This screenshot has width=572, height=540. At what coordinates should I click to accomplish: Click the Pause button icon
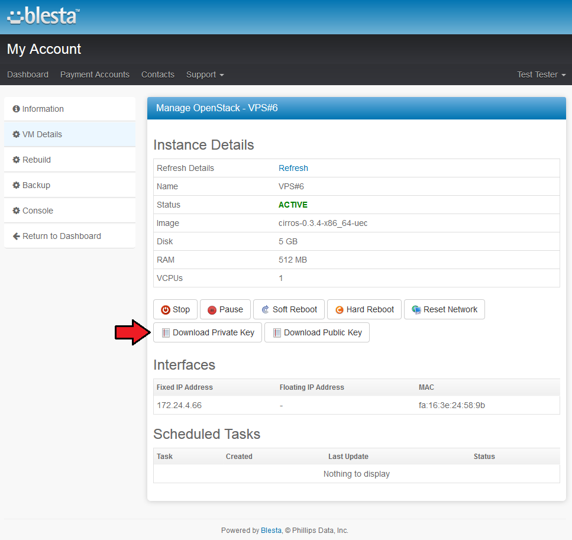pos(212,310)
